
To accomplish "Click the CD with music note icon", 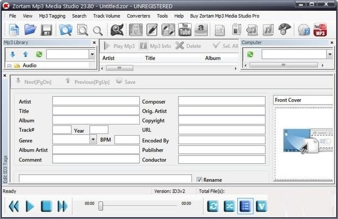I will point(304,30).
